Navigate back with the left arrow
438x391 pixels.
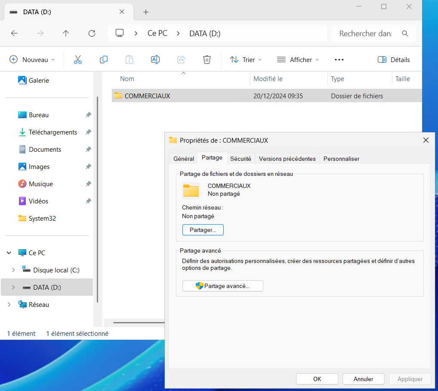(x=14, y=33)
